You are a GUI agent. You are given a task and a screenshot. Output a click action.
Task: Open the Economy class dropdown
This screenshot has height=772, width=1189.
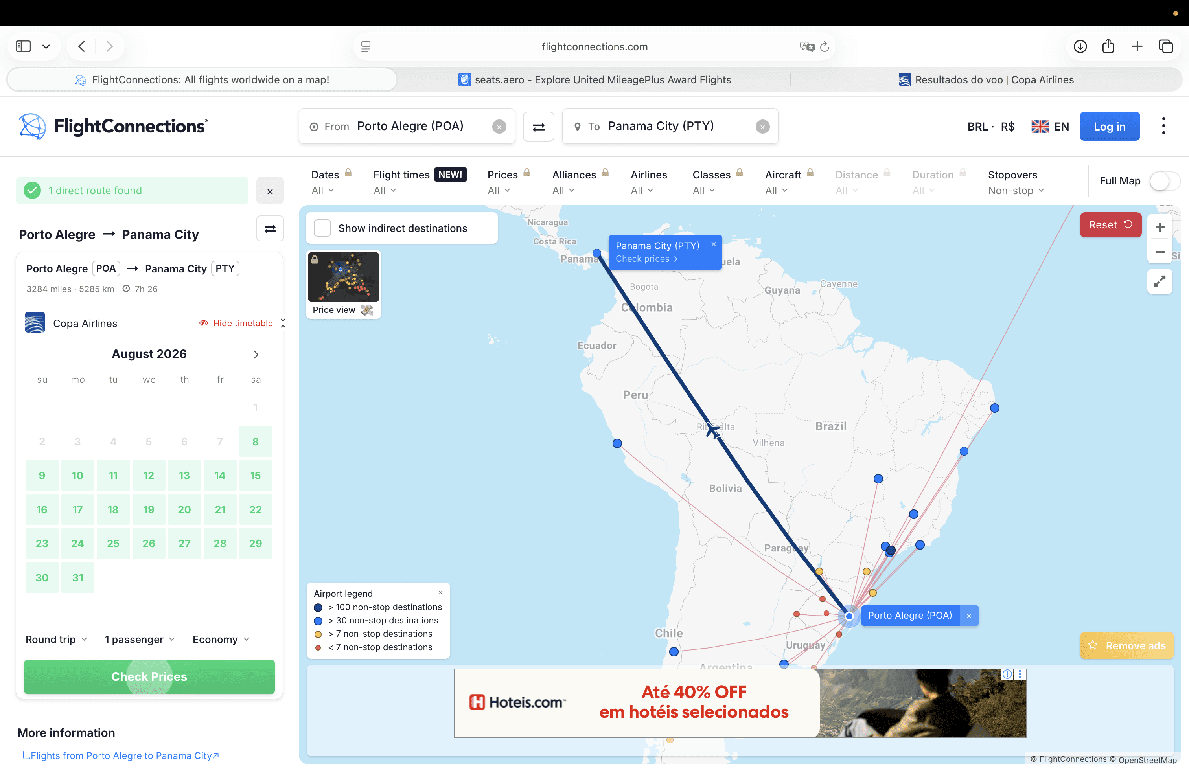[x=221, y=639]
